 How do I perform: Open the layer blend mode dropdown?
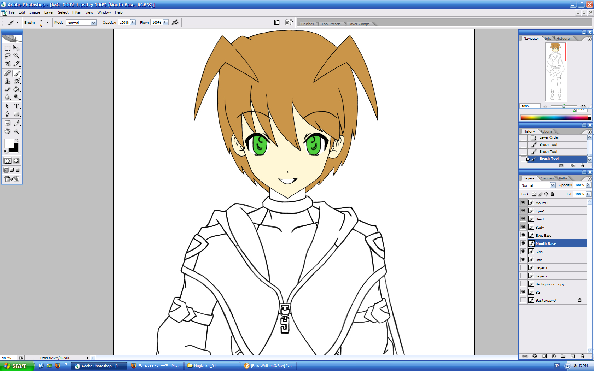552,185
